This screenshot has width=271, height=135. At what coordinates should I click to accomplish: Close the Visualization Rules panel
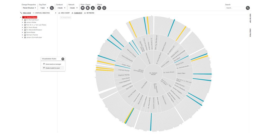tap(63, 59)
